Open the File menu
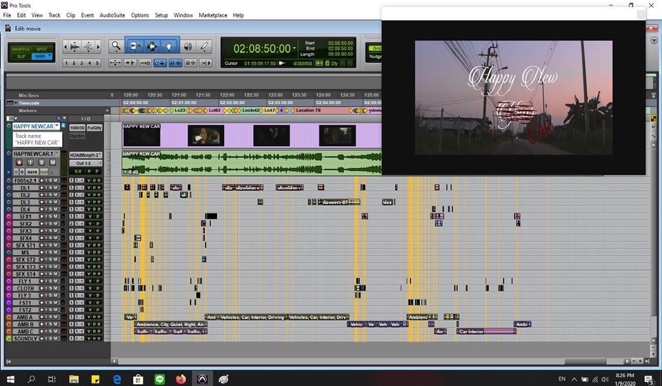This screenshot has height=386, width=662. click(x=7, y=15)
